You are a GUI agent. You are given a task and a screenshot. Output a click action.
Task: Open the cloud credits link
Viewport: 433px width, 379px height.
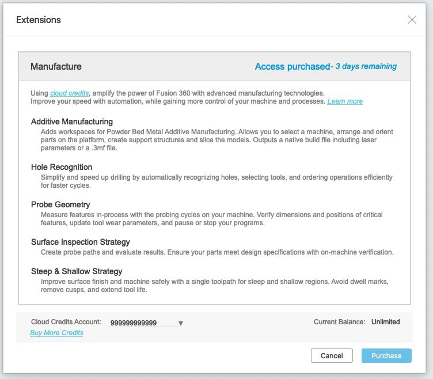tap(69, 93)
